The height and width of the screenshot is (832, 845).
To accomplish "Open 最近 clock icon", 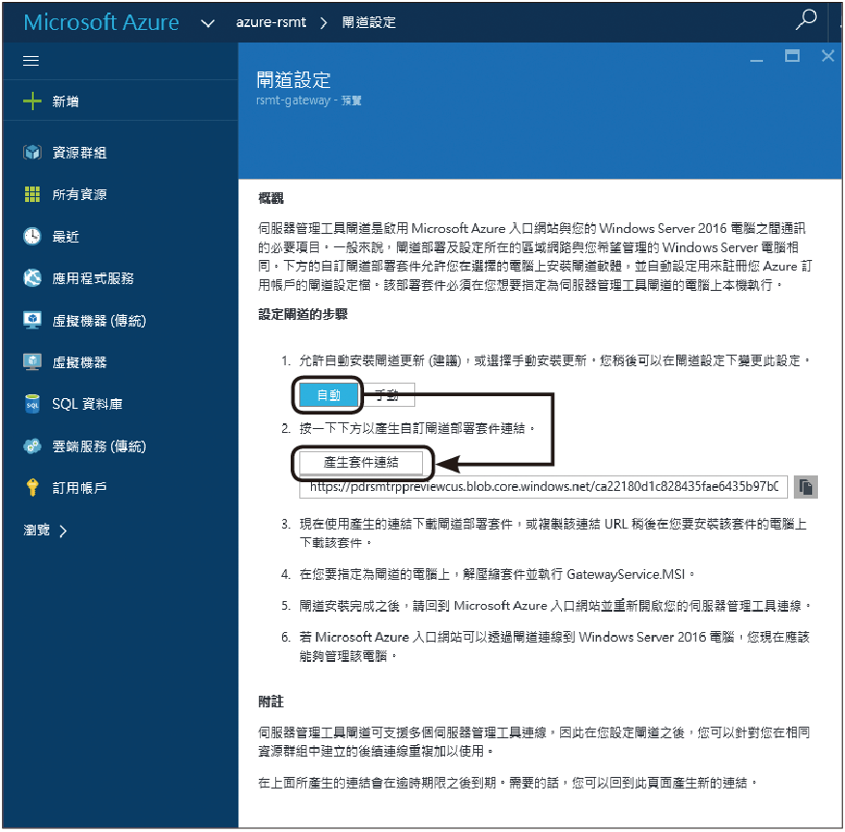I will [x=32, y=236].
